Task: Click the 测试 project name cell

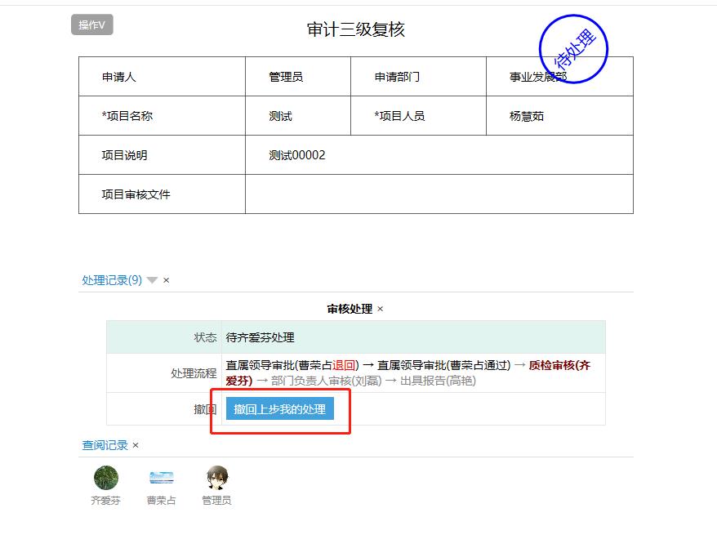Action: [x=298, y=116]
